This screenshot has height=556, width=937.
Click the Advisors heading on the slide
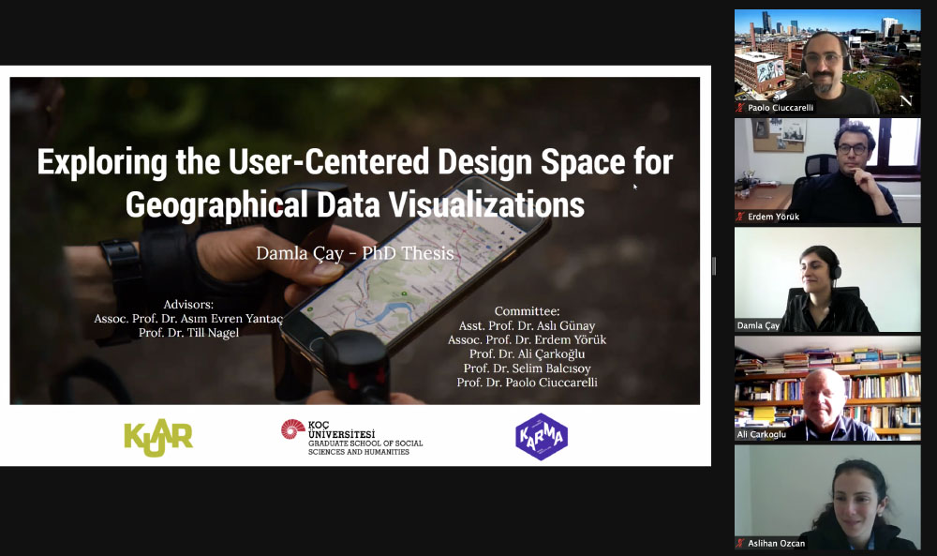point(188,305)
